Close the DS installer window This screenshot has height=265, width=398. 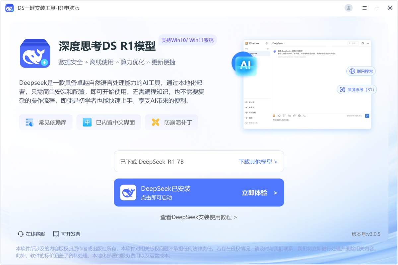tap(390, 8)
